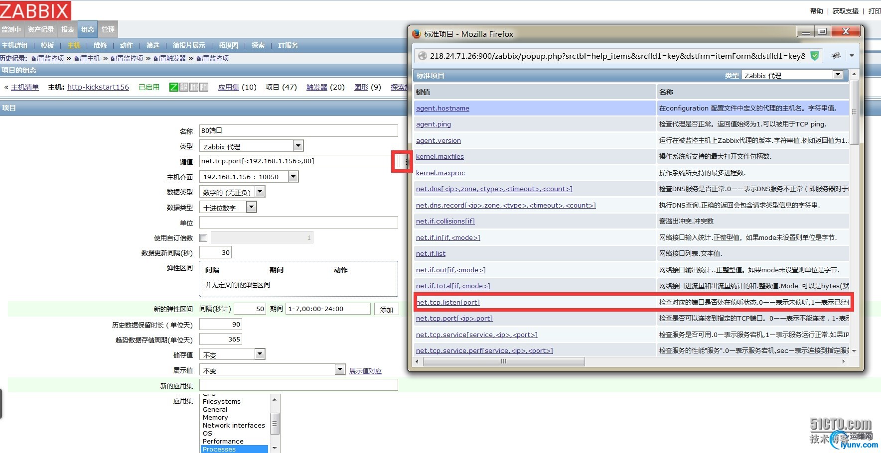Open host link http-kickstart156
The image size is (881, 453).
(x=98, y=87)
